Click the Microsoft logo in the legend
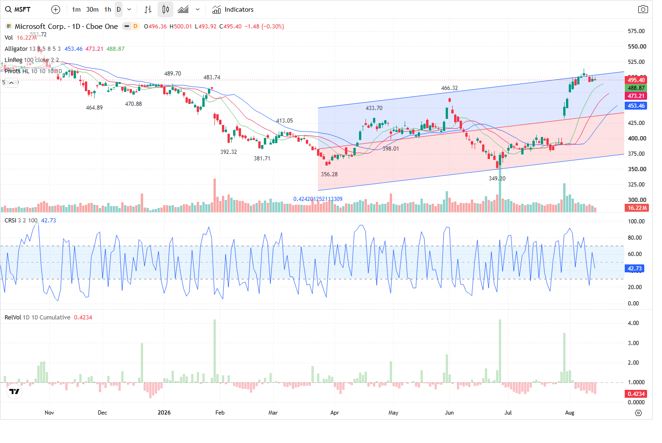 click(8, 27)
